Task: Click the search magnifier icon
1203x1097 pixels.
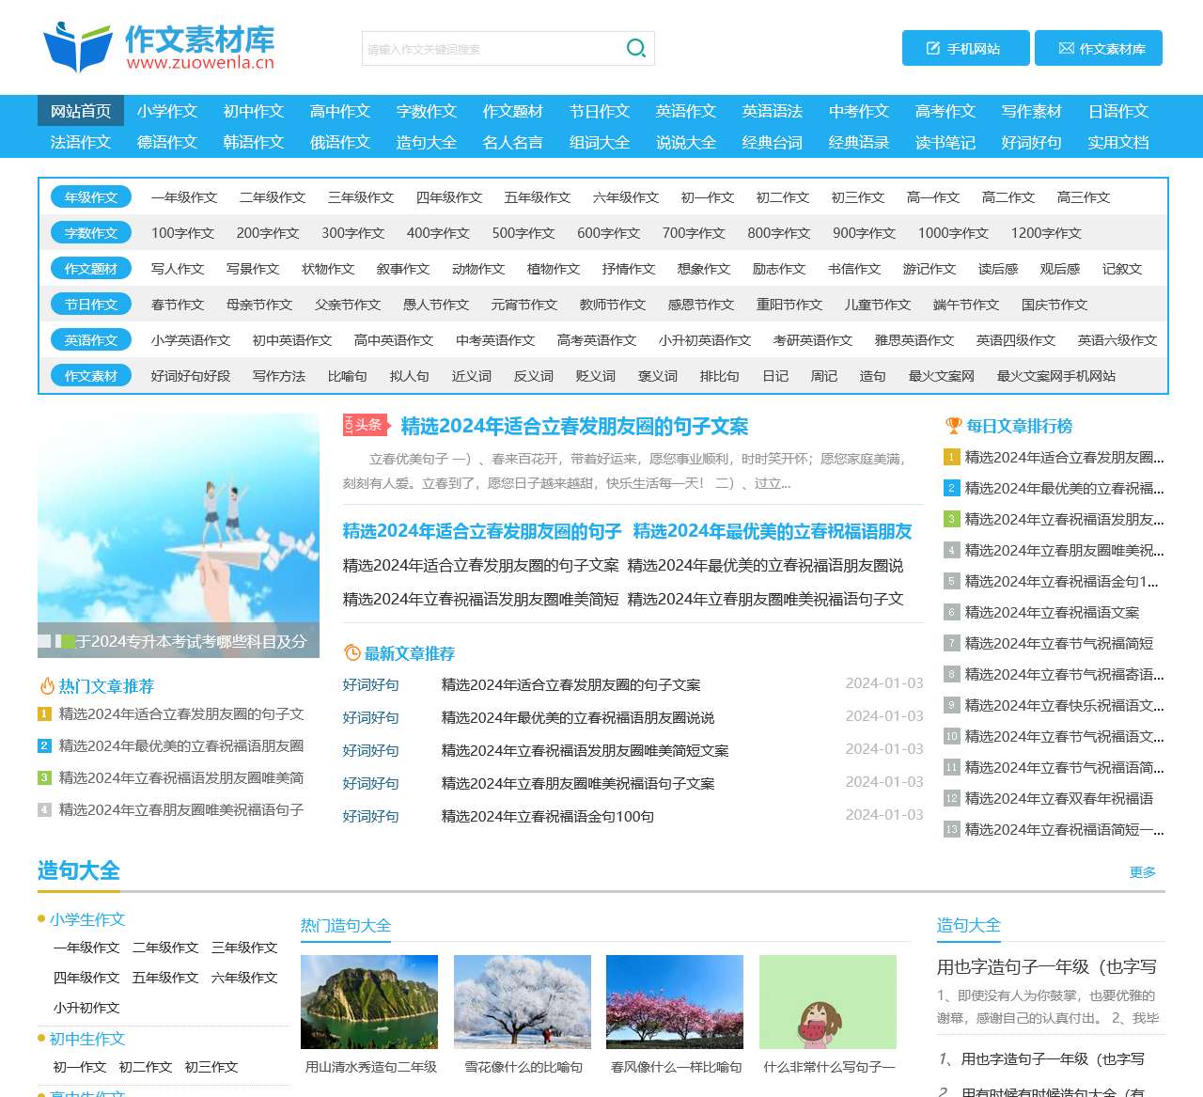Action: [635, 47]
